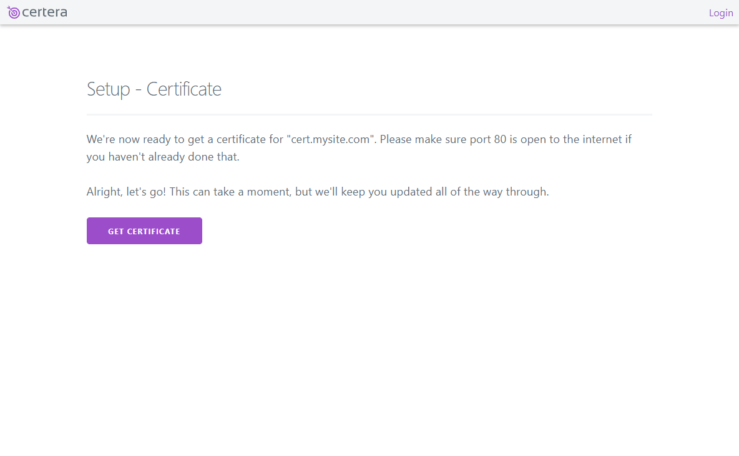Open the Login link
Viewport: 739px width, 456px height.
coord(721,13)
